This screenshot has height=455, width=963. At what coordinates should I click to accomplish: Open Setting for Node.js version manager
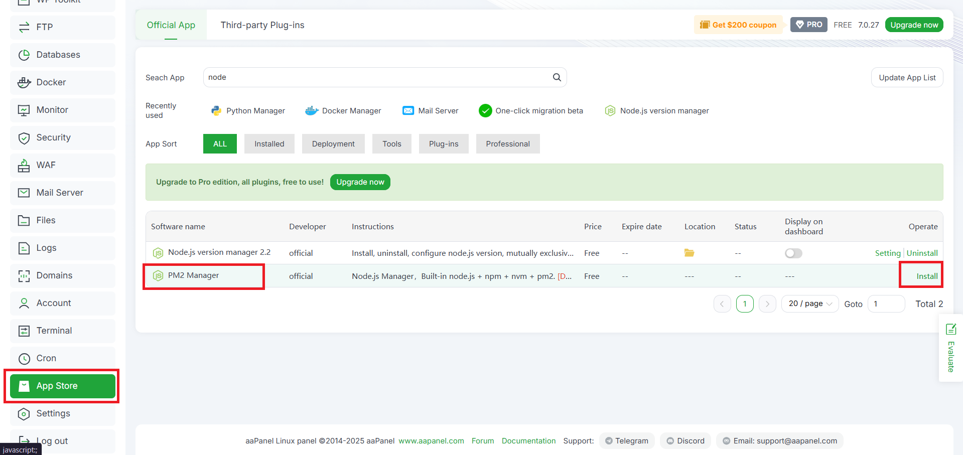pyautogui.click(x=888, y=253)
